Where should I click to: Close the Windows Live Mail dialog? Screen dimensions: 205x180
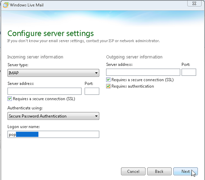pos(194,3)
